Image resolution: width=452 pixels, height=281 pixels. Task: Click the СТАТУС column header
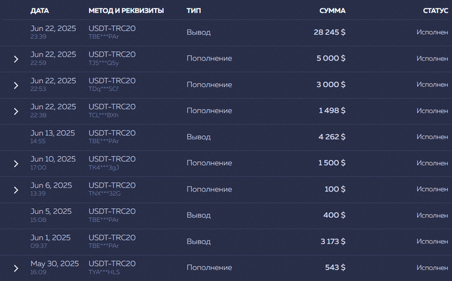435,11
